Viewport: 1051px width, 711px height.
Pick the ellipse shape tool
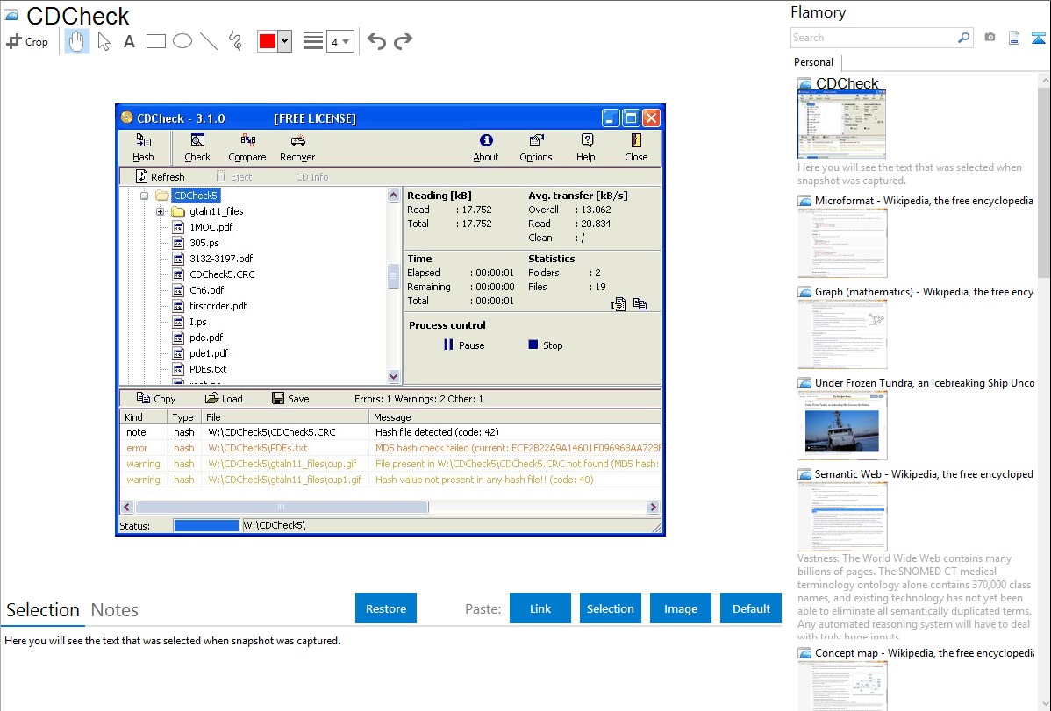182,41
